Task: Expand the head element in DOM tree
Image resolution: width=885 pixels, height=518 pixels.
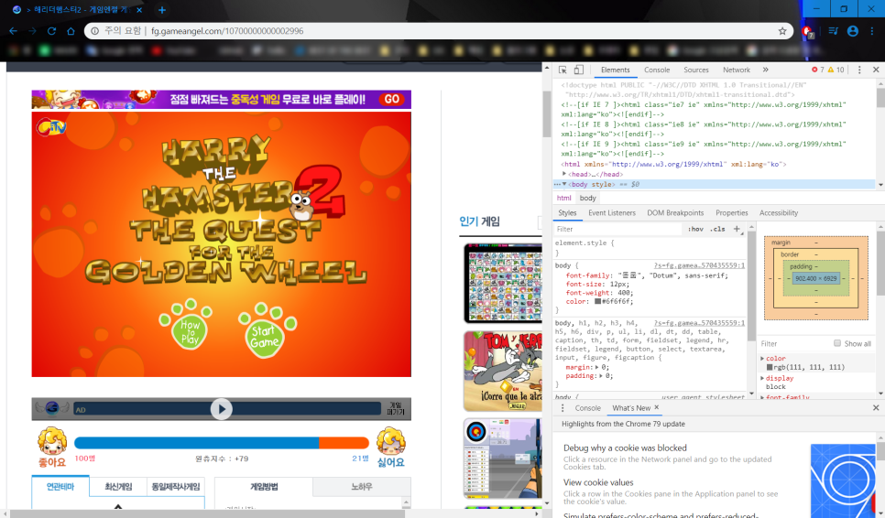Action: point(564,174)
